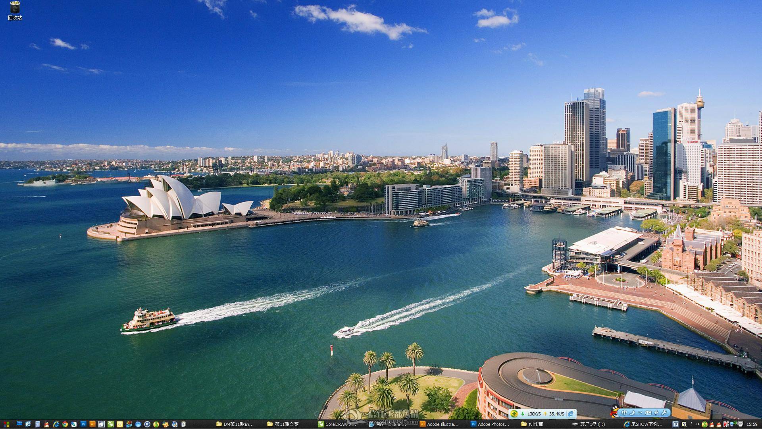Screen dimensions: 762x429
Task: Open the Windows Start button
Action: tap(6, 424)
